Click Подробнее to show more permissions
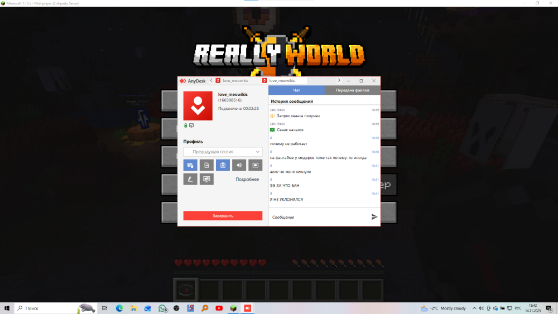 coord(247,179)
